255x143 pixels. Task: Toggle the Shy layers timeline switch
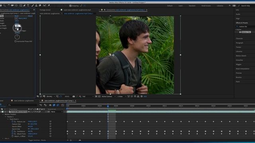click(x=50, y=105)
